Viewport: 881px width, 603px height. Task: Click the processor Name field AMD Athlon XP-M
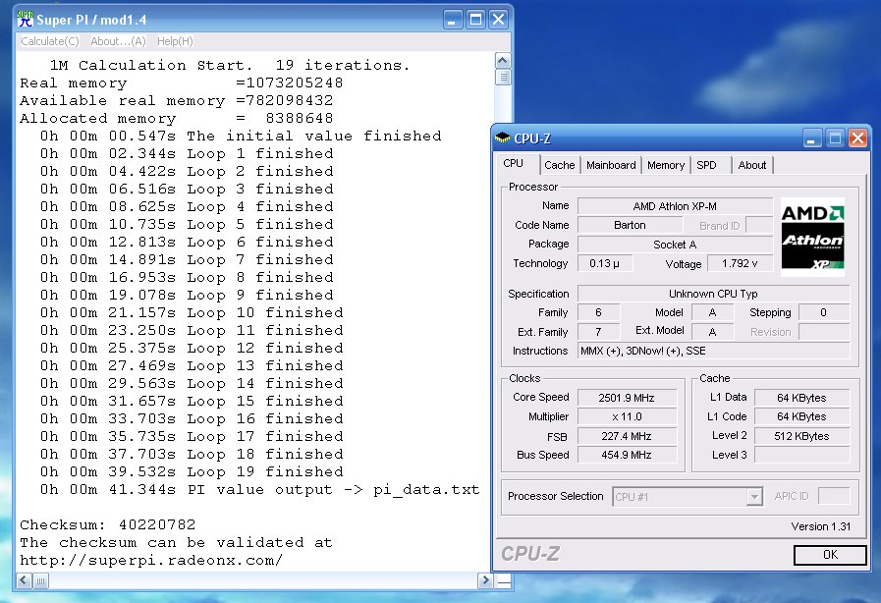[675, 206]
